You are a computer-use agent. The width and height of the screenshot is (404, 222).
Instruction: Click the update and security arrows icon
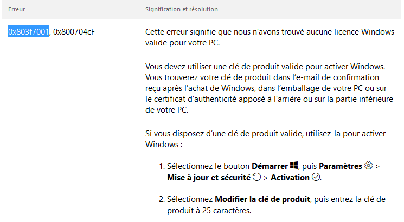click(256, 177)
